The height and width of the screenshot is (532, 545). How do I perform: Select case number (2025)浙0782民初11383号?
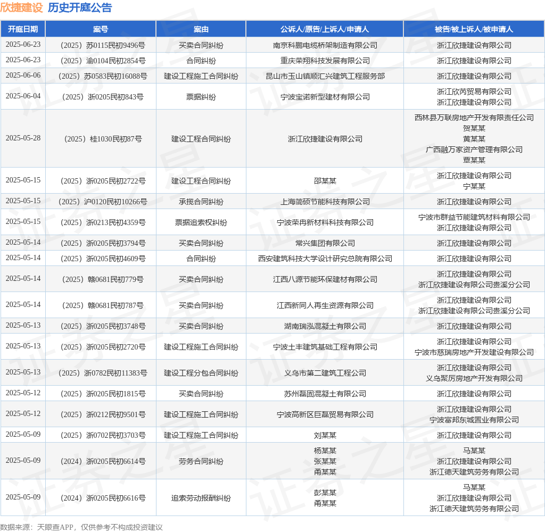click(x=101, y=373)
